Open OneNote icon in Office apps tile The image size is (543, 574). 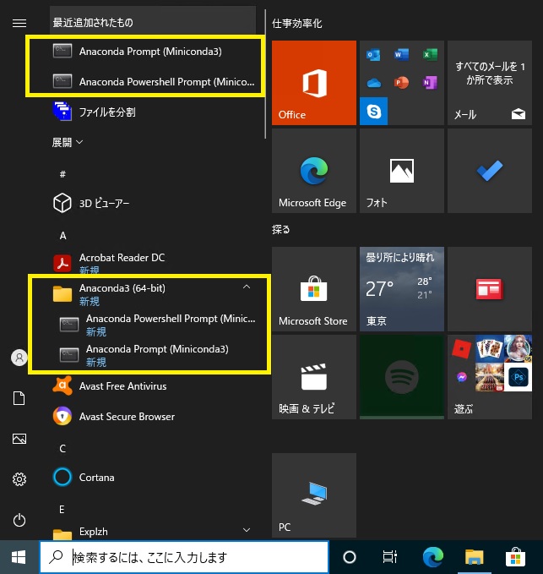(x=430, y=83)
